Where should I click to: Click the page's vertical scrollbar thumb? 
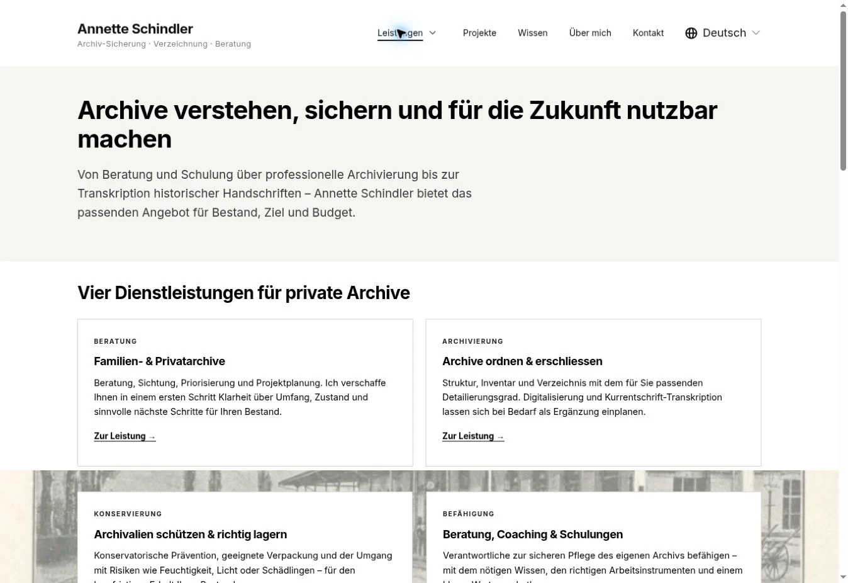[844, 90]
